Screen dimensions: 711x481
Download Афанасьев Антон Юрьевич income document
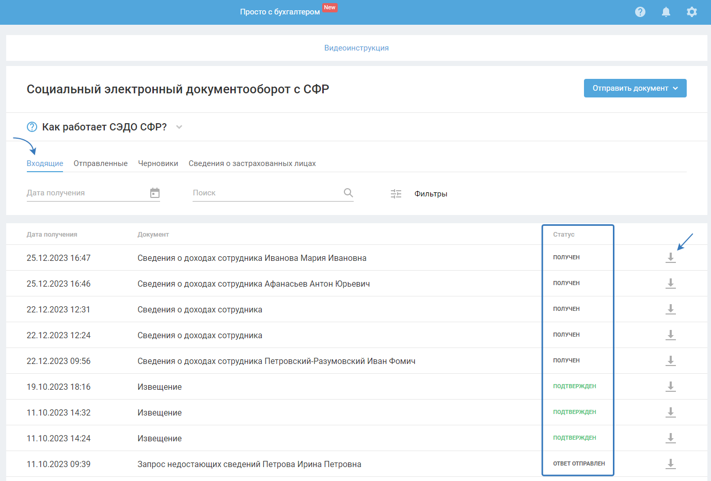point(670,284)
